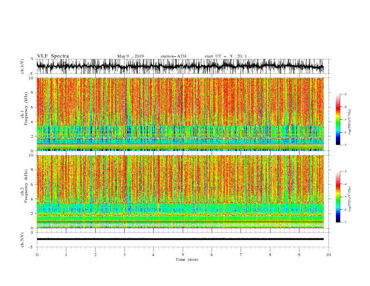Image resolution: width=370 pixels, height=286 pixels.
Task: Click the ch.1 frequency axis "8" tick
Action: point(33,93)
